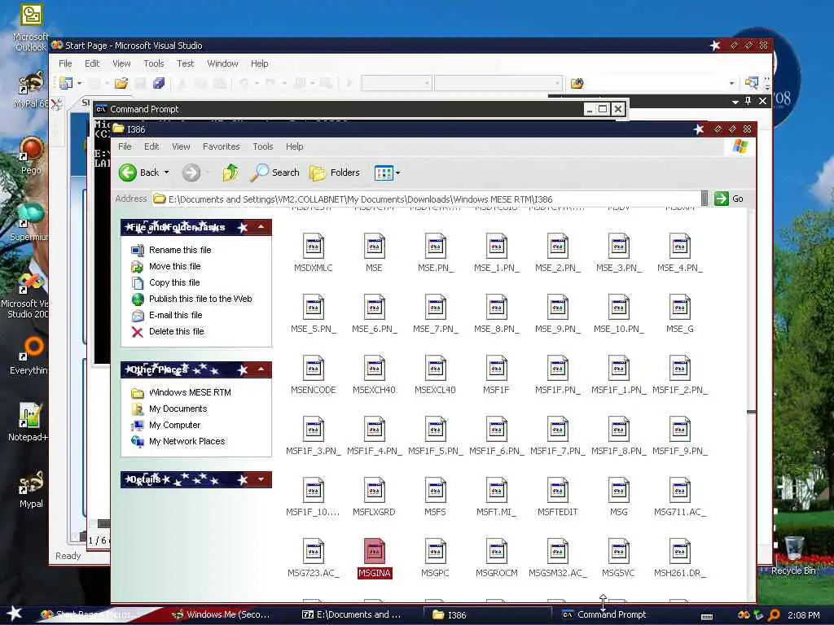834x625 pixels.
Task: Open the Everything desktop shortcut
Action: [29, 355]
